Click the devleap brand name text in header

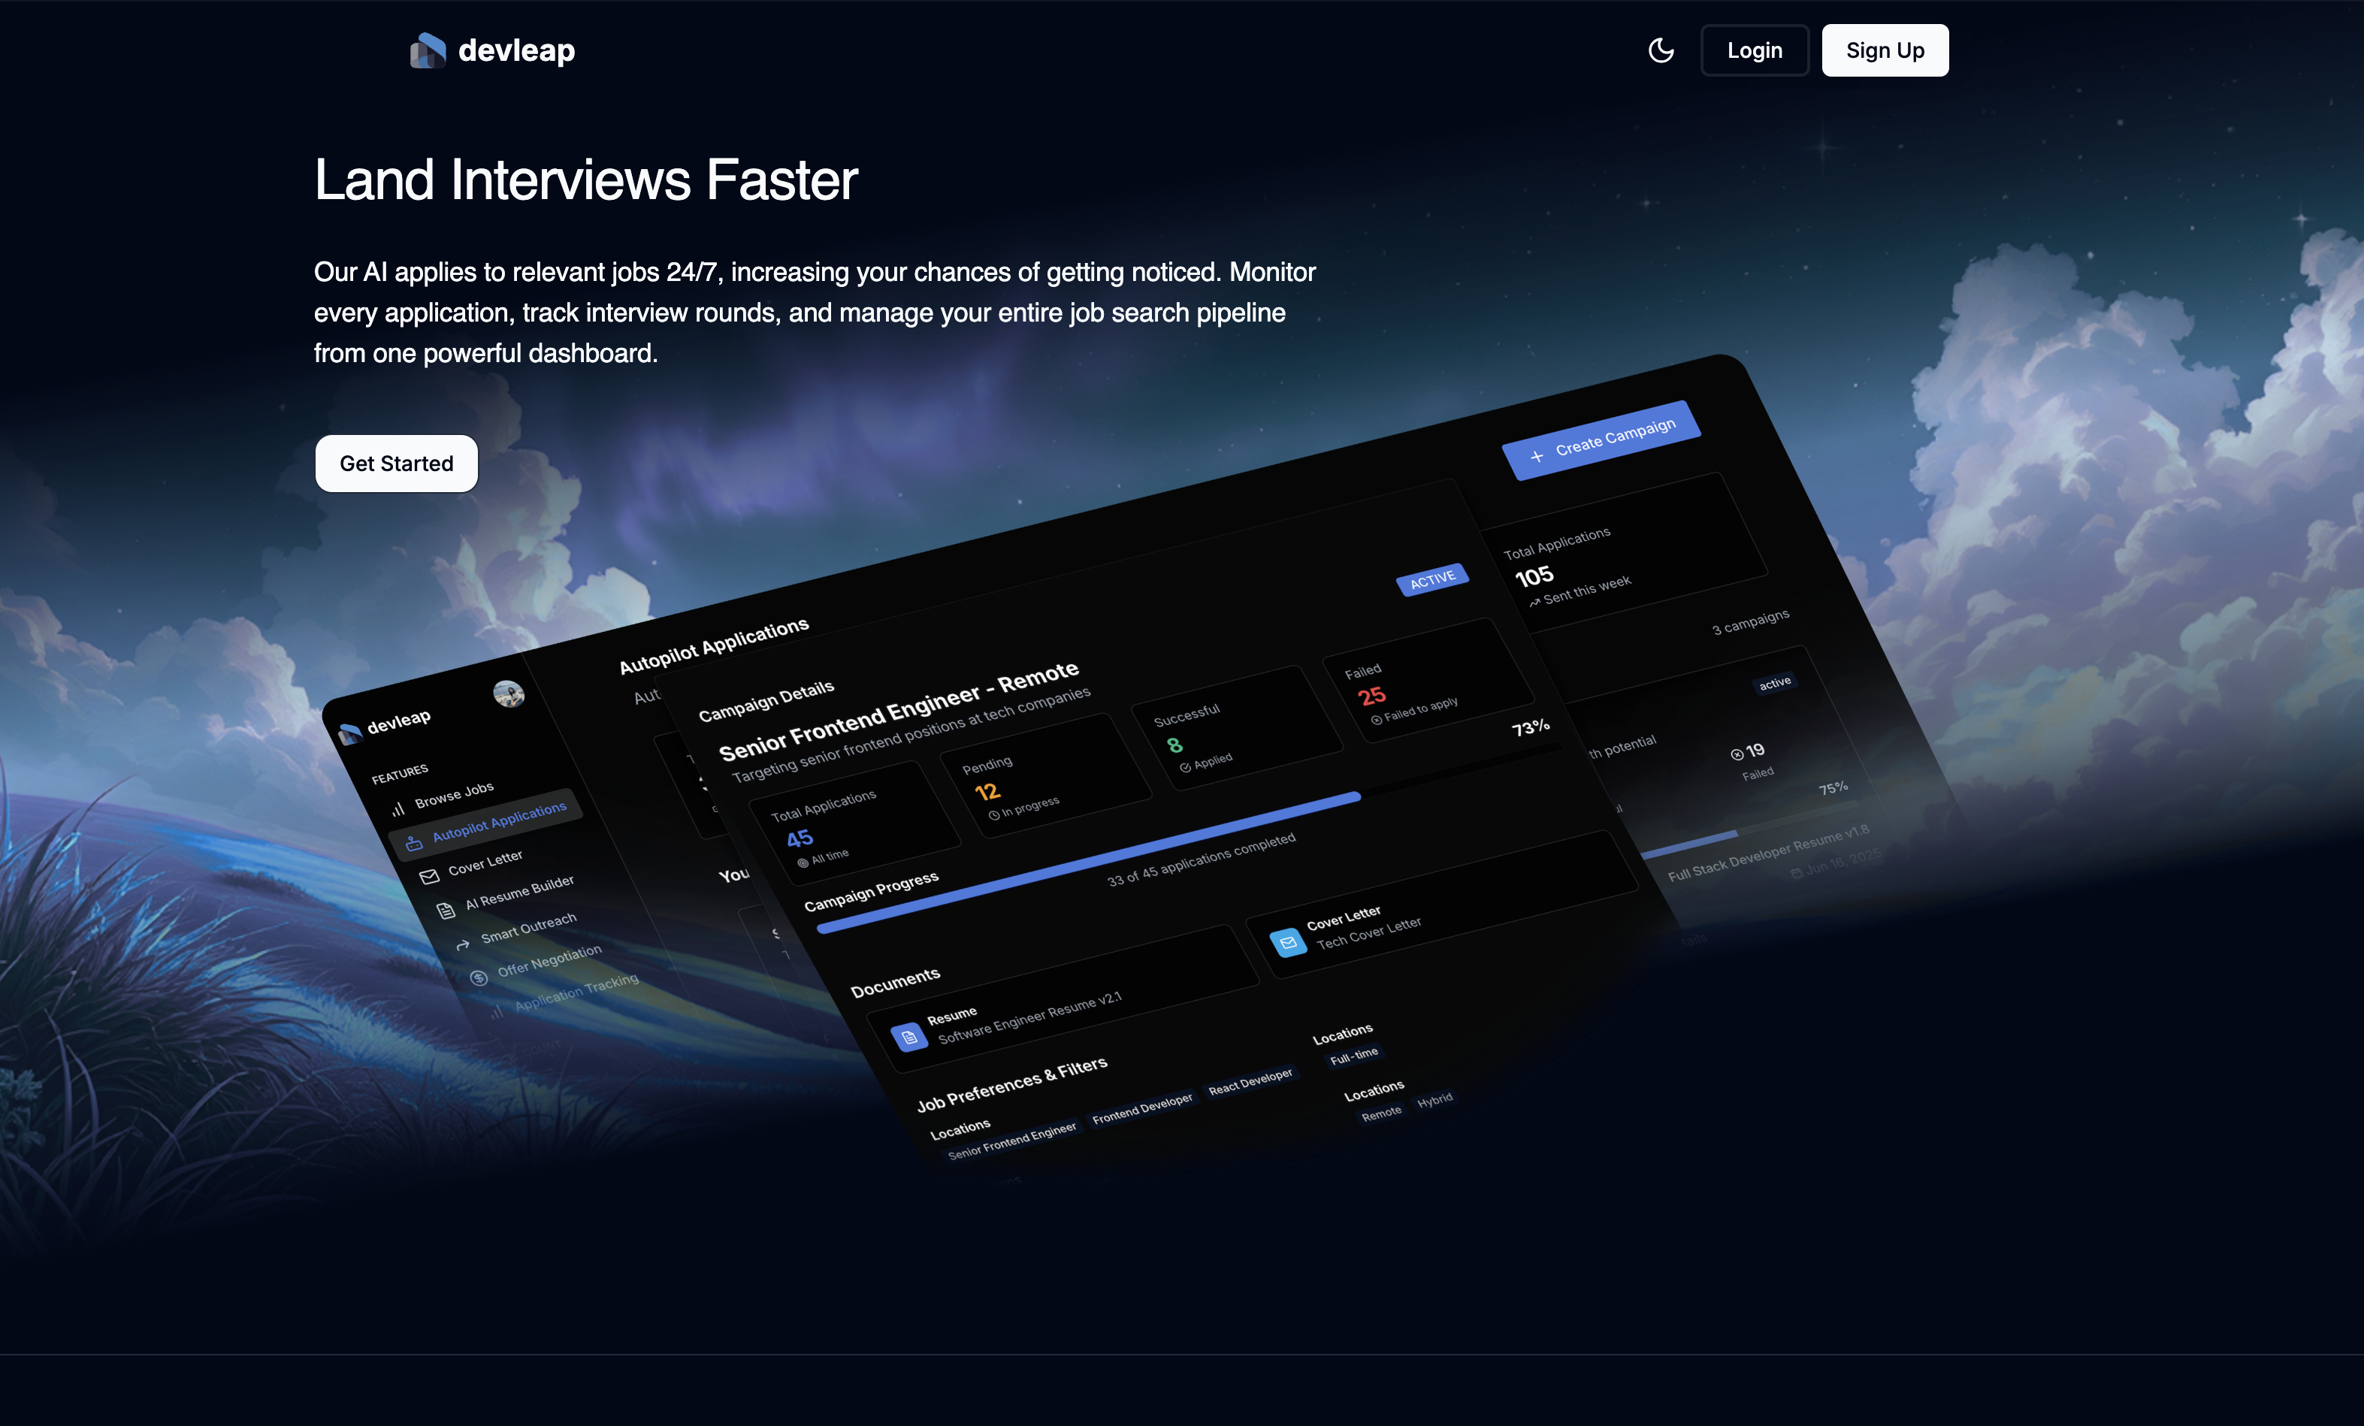[516, 50]
